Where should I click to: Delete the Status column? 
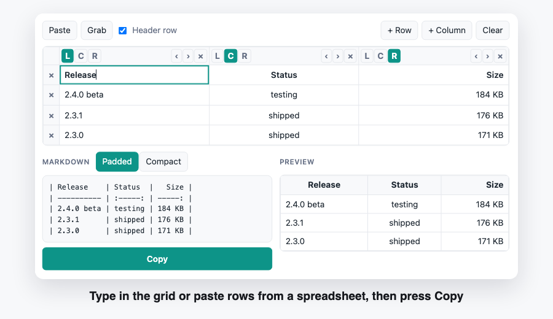[350, 56]
